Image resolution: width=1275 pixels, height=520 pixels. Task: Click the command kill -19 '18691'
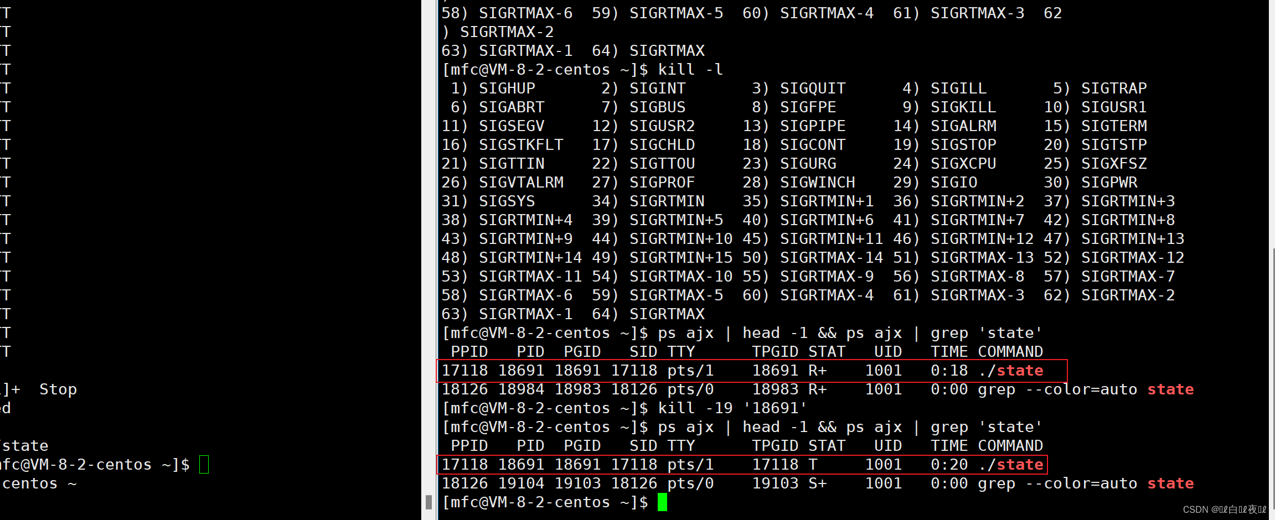732,408
